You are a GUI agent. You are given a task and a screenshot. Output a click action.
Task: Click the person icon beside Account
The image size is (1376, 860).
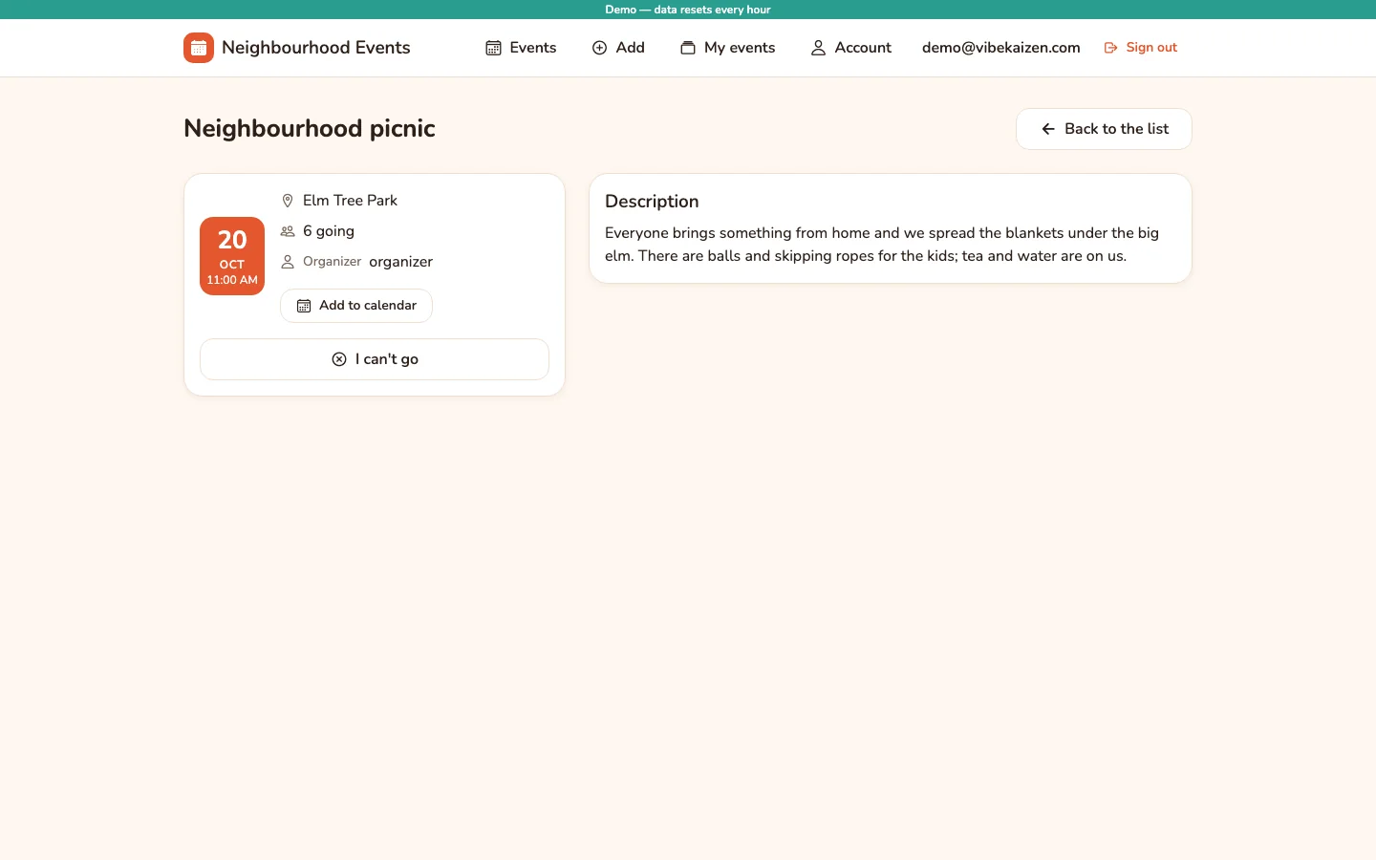(x=818, y=48)
